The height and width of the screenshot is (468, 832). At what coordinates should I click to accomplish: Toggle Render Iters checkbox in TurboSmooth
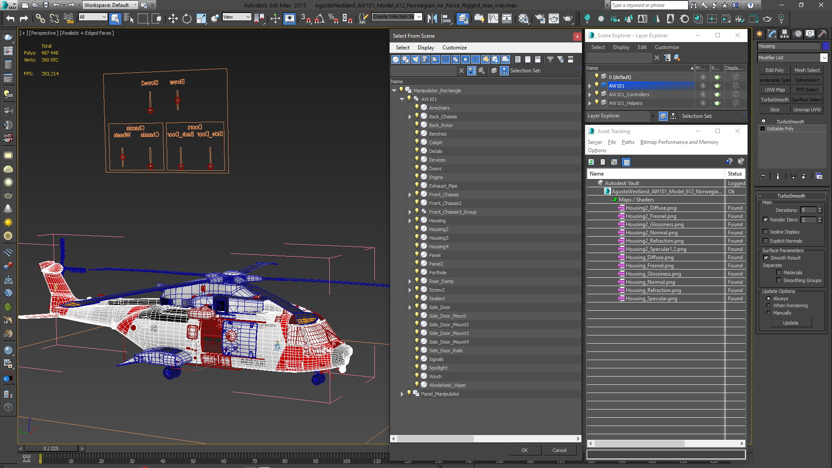point(765,220)
